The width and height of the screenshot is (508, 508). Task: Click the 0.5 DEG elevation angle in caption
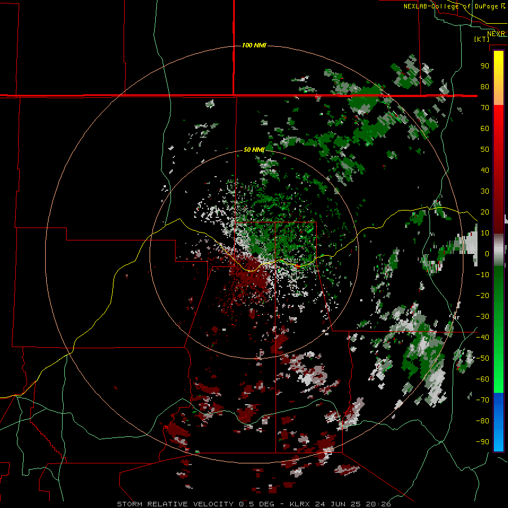257,504
